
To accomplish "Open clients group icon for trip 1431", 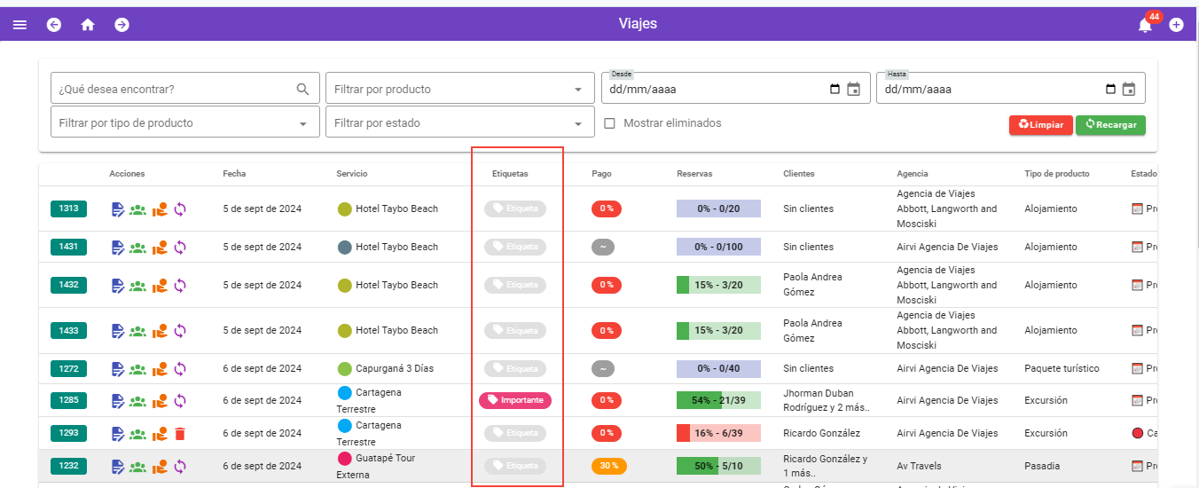I will point(137,248).
